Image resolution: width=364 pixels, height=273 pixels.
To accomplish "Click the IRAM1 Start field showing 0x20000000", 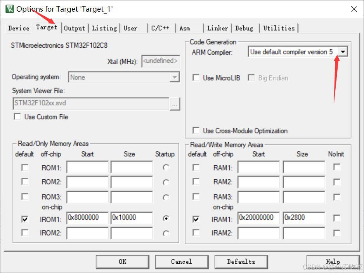I will [x=259, y=218].
